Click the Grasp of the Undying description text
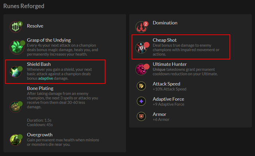This screenshot has width=255, height=156. (63, 50)
